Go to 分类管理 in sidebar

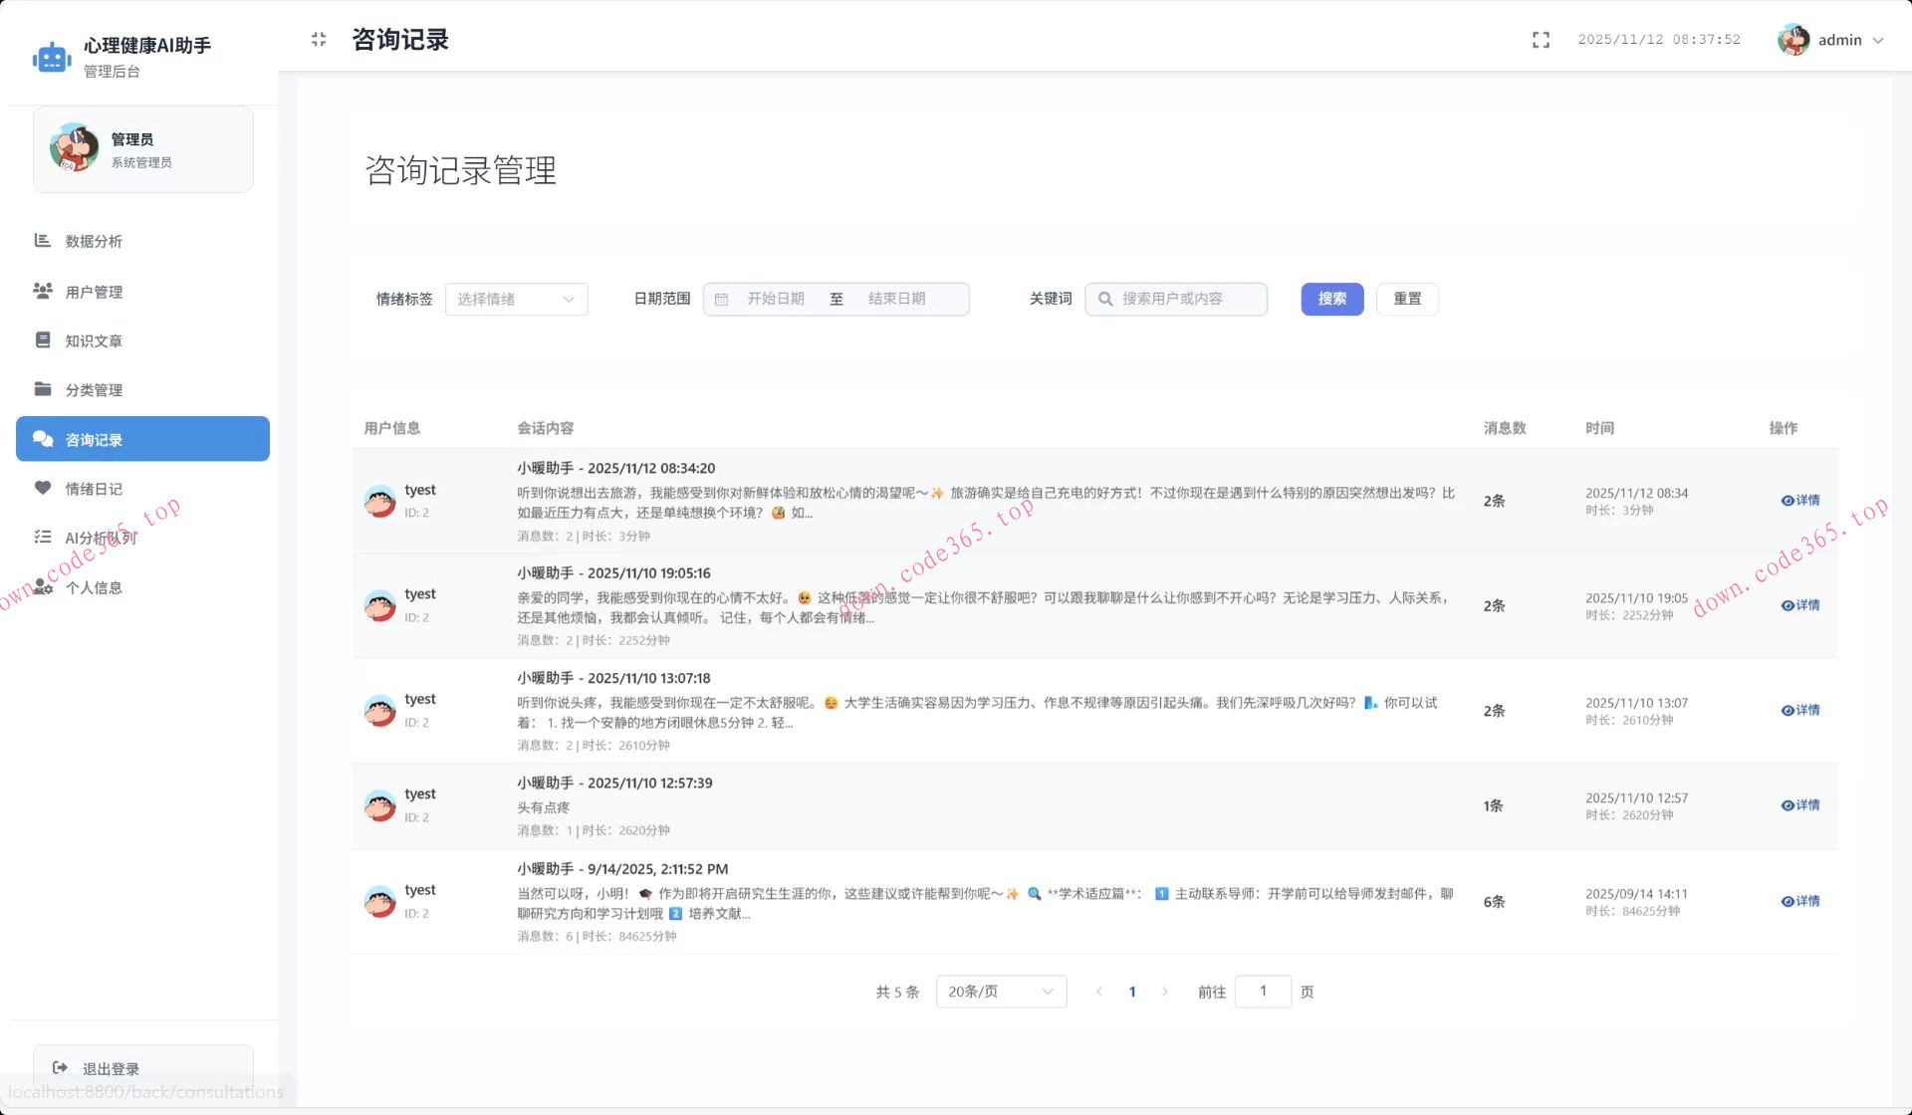[x=92, y=389]
